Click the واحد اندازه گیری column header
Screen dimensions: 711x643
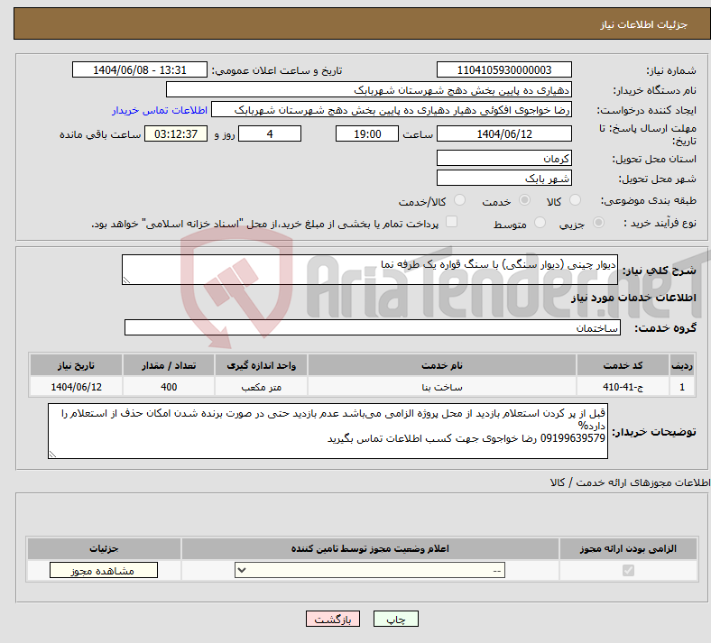point(261,365)
